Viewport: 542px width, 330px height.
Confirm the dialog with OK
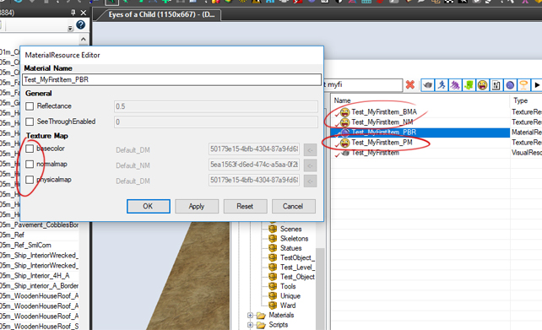(x=149, y=206)
